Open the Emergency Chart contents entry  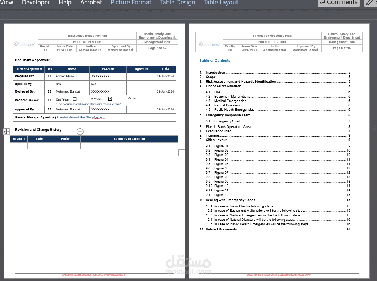coord(278,121)
